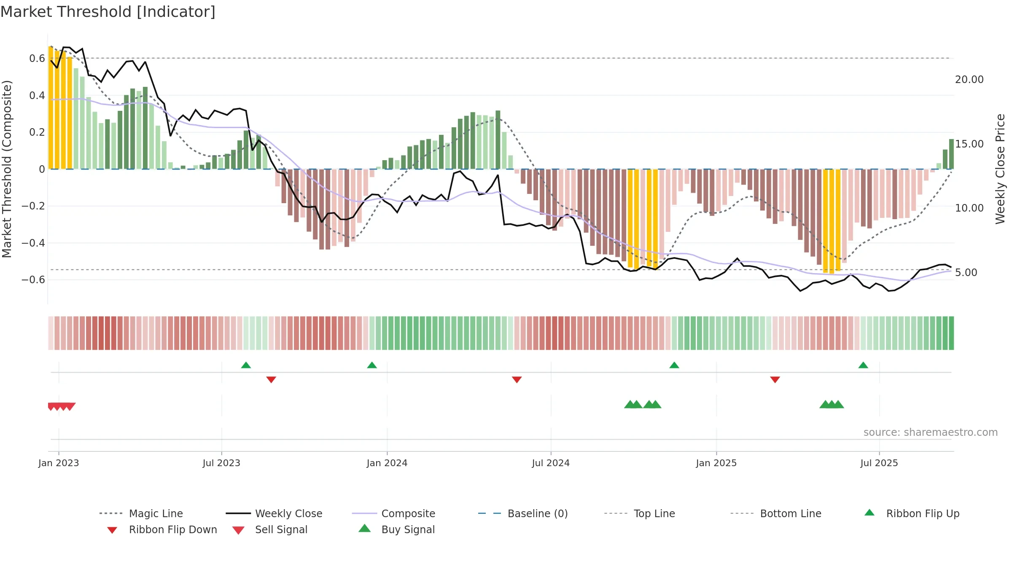Click the green Ribbon Flip Up legend triangle

pos(869,513)
